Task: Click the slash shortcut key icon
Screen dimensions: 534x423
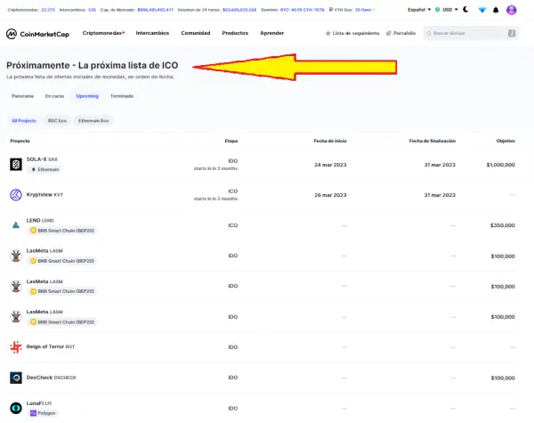Action: click(512, 33)
